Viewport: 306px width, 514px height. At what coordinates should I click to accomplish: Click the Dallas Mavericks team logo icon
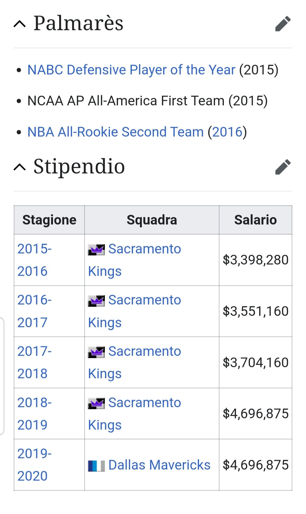click(96, 465)
